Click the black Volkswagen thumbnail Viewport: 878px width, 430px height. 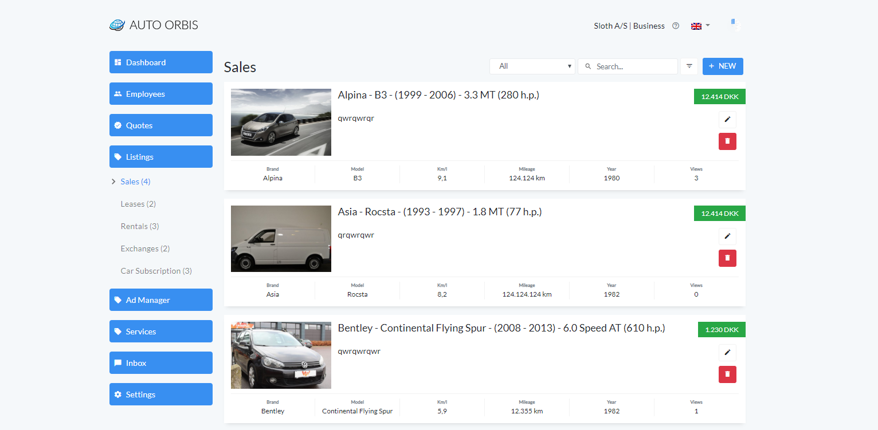click(x=281, y=355)
